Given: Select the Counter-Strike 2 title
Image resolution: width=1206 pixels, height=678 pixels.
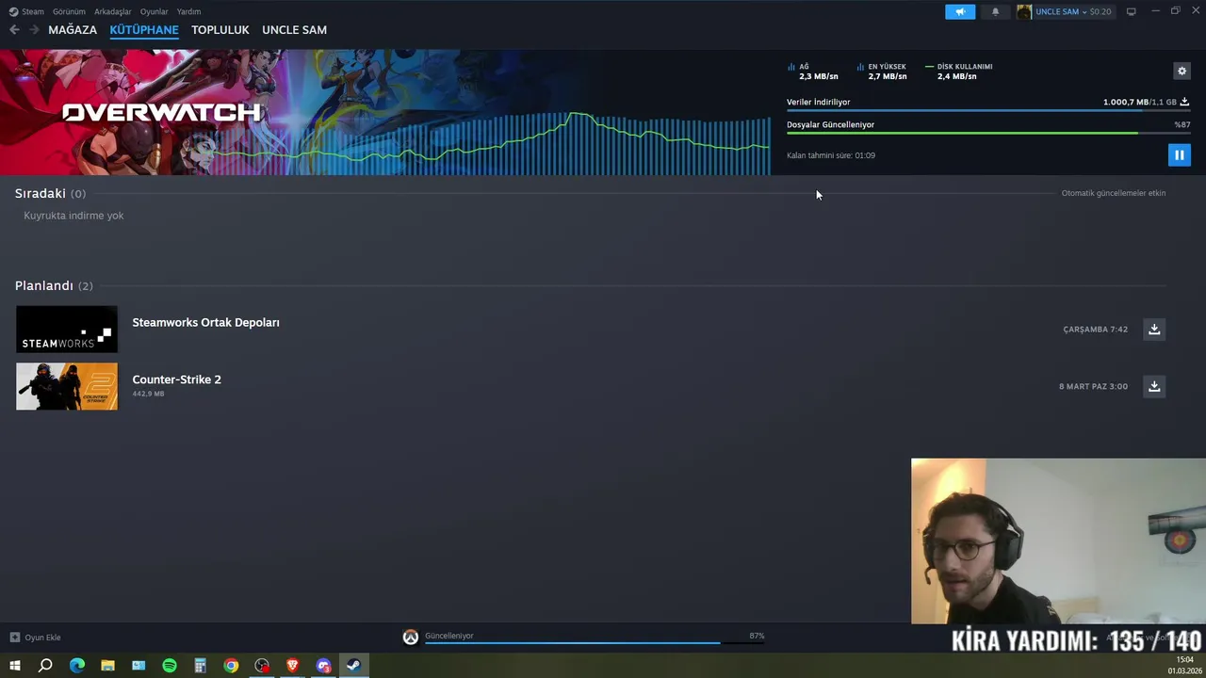Looking at the screenshot, I should click(176, 379).
